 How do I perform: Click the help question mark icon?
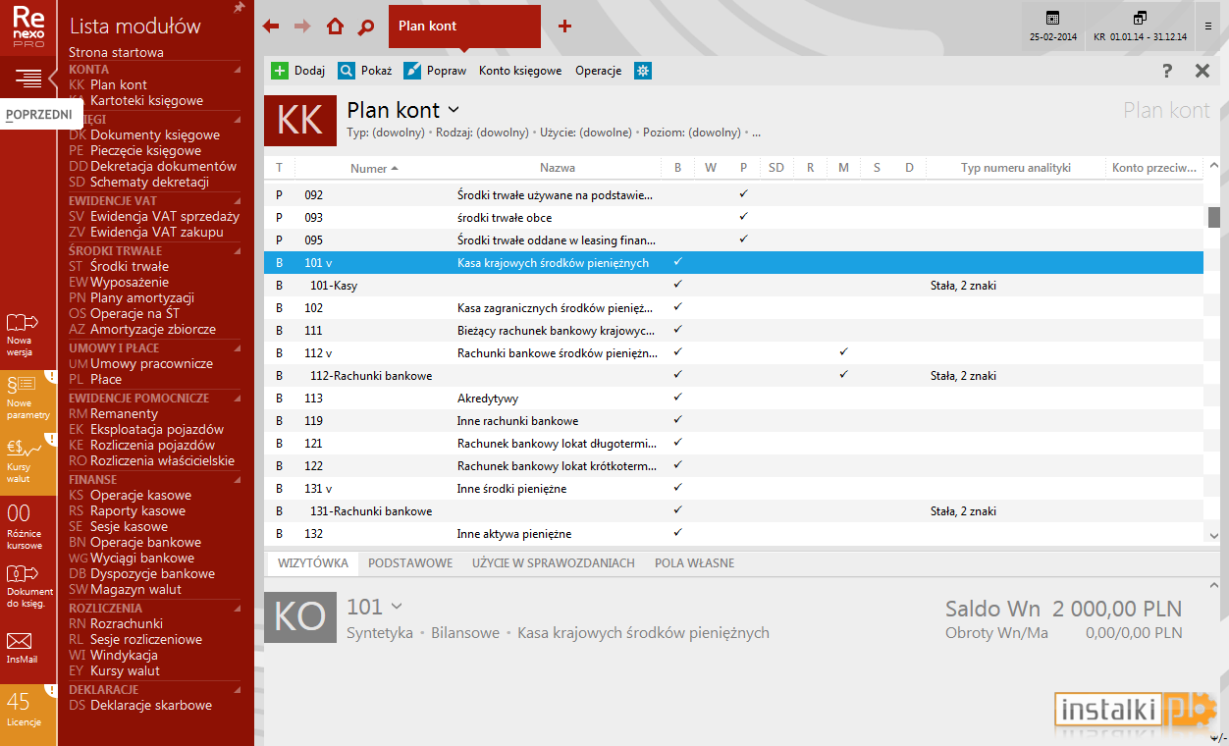click(1167, 71)
